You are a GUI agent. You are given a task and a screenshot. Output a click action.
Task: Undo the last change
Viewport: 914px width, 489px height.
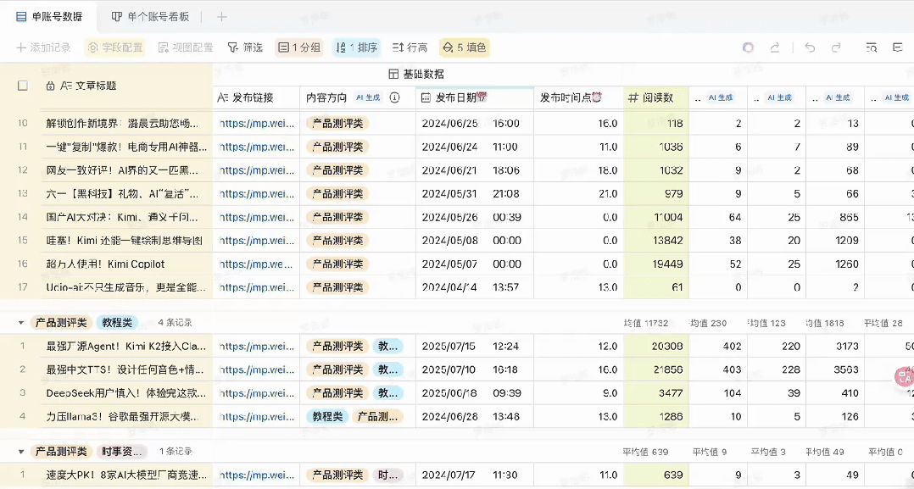click(810, 47)
